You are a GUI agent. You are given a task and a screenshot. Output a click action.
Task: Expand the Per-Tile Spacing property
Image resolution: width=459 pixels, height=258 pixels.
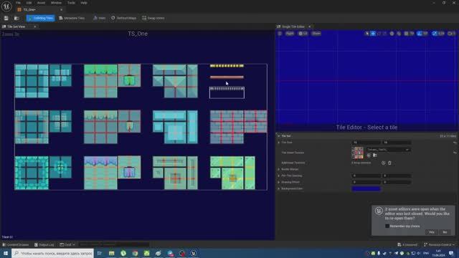click(x=279, y=176)
